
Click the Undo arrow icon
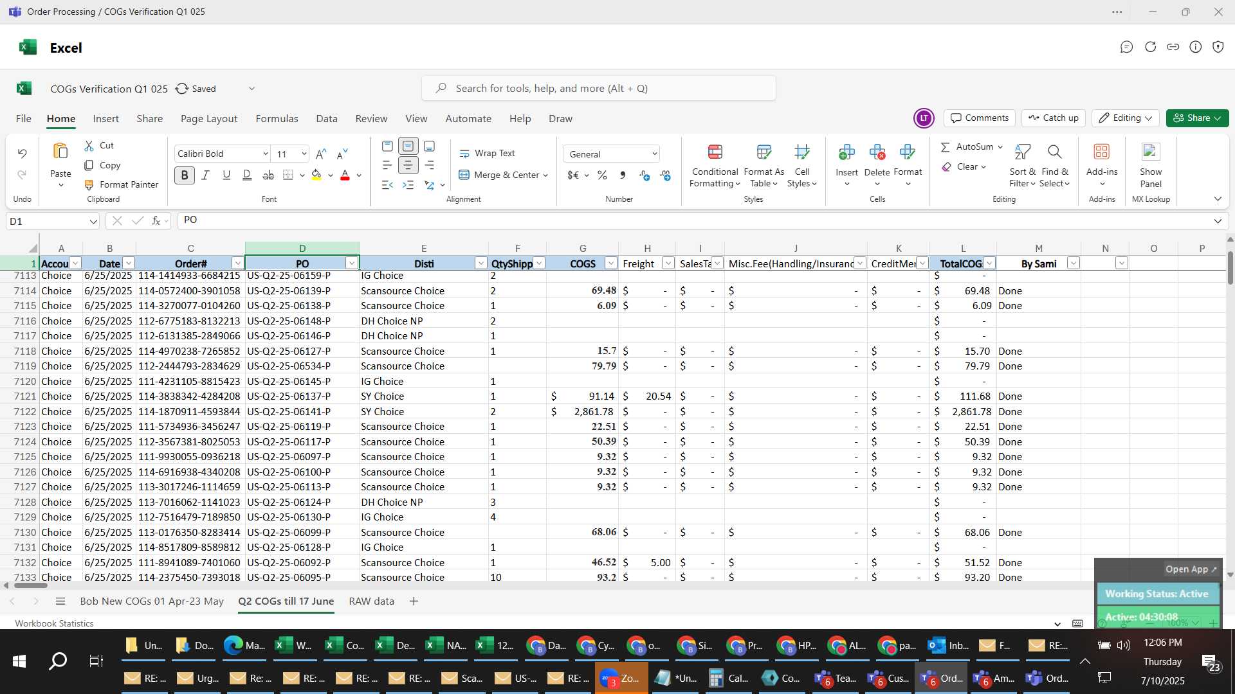click(22, 153)
